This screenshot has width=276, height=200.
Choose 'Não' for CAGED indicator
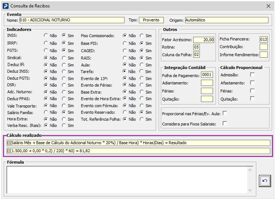click(124, 51)
